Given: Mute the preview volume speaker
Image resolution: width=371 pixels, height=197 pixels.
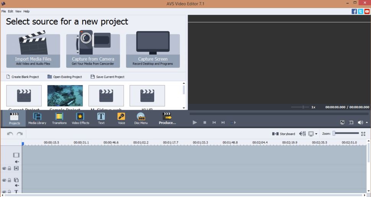Looking at the screenshot, I should coord(360,122).
